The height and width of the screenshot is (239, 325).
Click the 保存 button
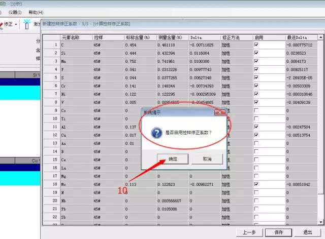click(x=278, y=232)
